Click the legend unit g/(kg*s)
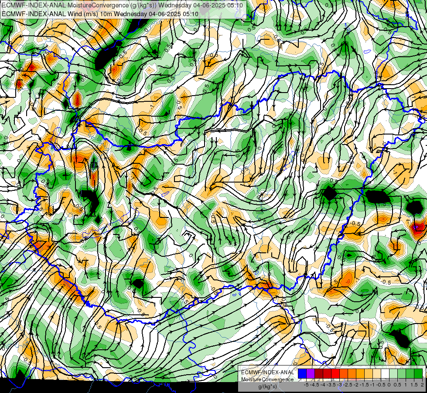 [267, 387]
